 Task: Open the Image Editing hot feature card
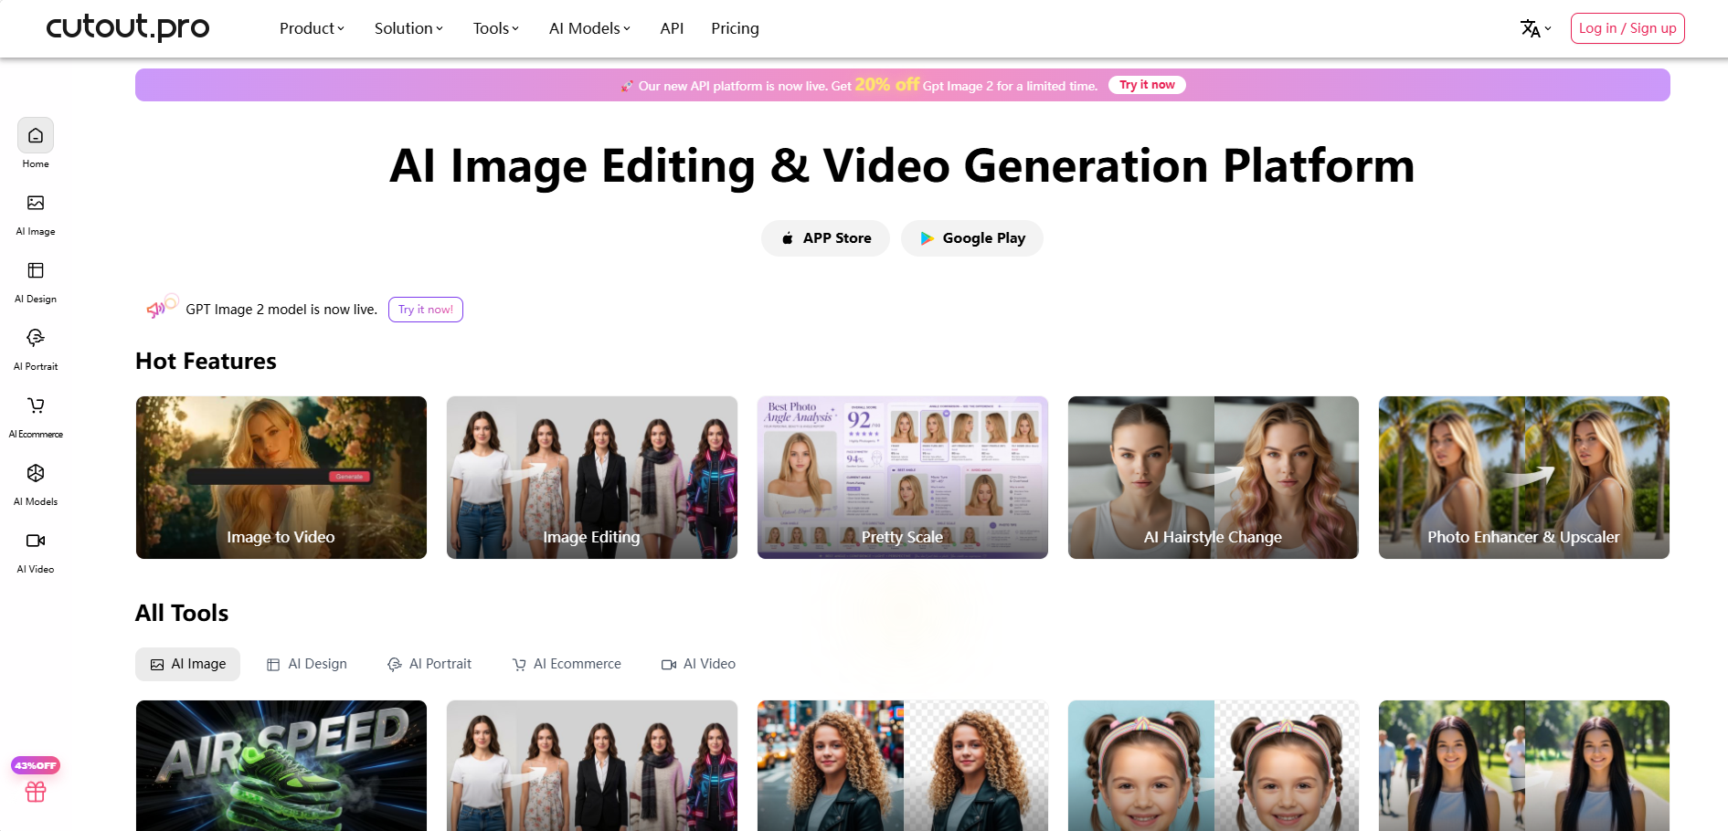(592, 478)
